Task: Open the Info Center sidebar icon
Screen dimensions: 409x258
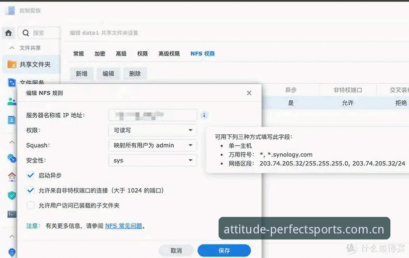Action: tap(12, 252)
